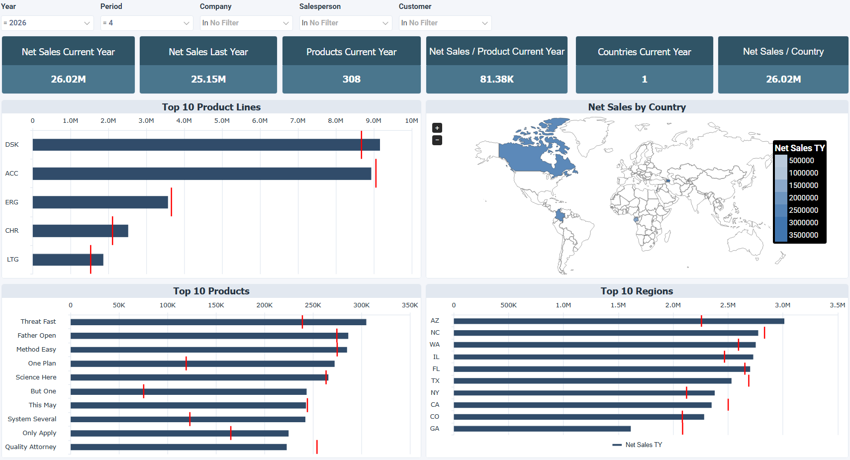
Task: Click the Threat Fast product bar
Action: tap(218, 322)
